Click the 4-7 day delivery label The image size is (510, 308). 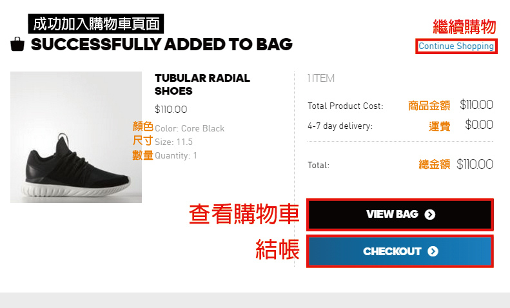(340, 126)
